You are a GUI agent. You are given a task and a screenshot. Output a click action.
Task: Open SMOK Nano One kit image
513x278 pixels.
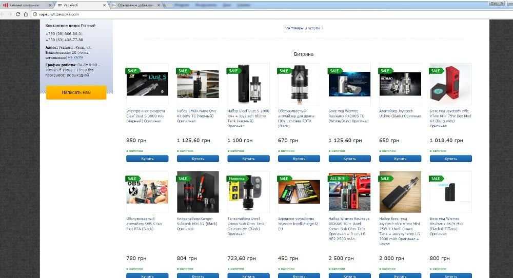point(198,84)
